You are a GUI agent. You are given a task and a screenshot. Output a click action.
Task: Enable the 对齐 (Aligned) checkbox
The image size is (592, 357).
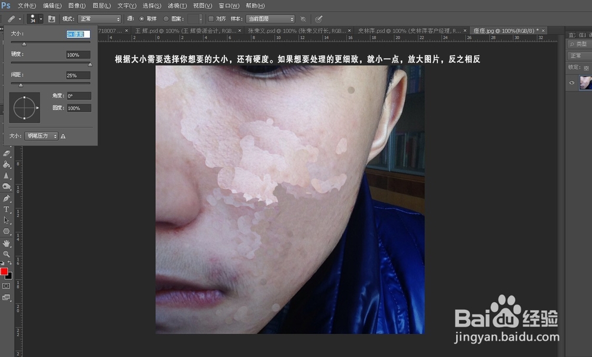tap(211, 18)
